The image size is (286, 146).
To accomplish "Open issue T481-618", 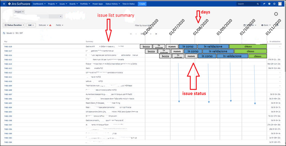I will coord(8,47).
